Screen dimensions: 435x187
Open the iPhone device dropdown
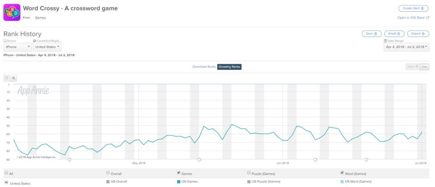(x=17, y=47)
